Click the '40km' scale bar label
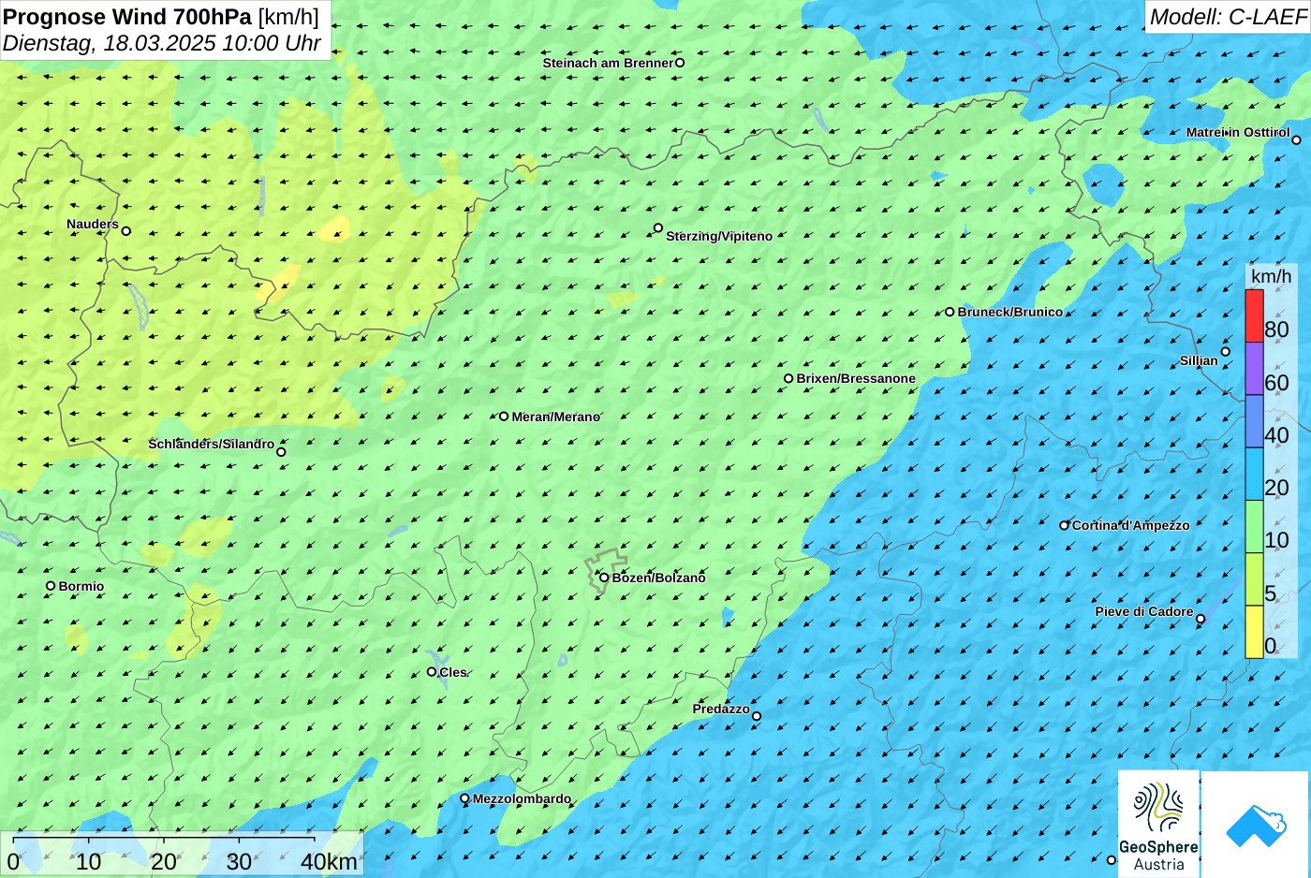The image size is (1311, 878). [329, 862]
